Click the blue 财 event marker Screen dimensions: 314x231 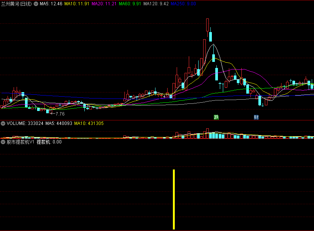pyautogui.click(x=256, y=117)
